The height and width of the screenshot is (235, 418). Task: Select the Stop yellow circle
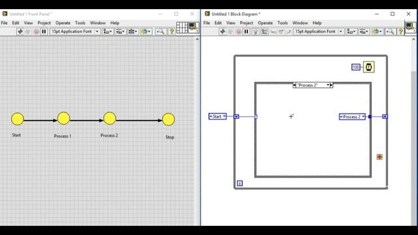[x=169, y=119]
